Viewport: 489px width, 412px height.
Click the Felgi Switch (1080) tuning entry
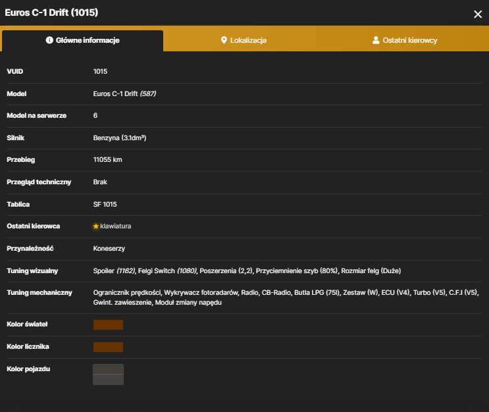pos(167,270)
